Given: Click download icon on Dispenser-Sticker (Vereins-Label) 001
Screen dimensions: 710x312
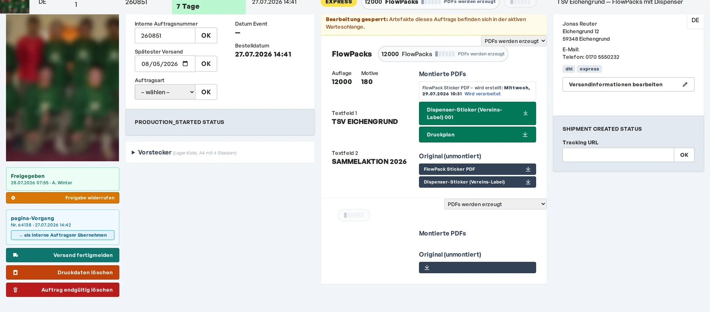Looking at the screenshot, I should [525, 113].
